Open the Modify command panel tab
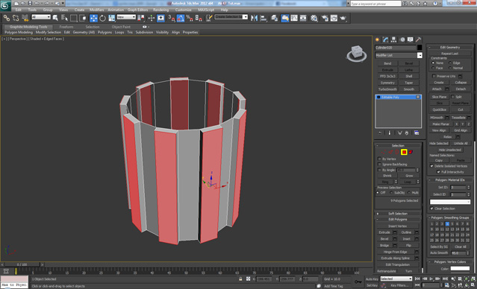477x289 pixels. 386,39
